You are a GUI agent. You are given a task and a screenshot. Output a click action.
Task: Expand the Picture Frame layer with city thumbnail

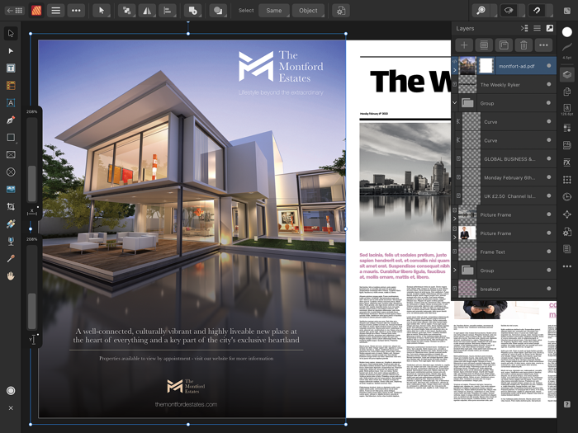454,219
